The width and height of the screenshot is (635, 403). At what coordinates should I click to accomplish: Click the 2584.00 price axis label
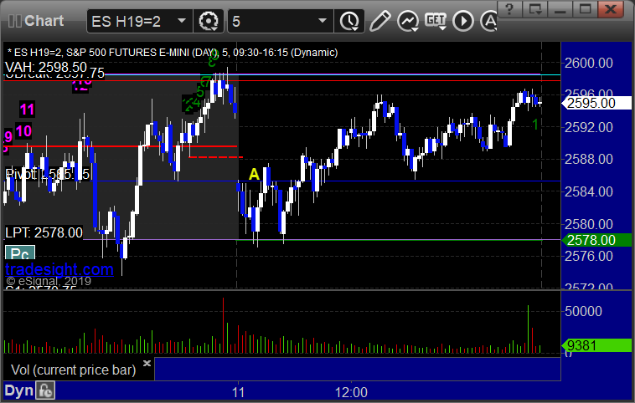588,191
